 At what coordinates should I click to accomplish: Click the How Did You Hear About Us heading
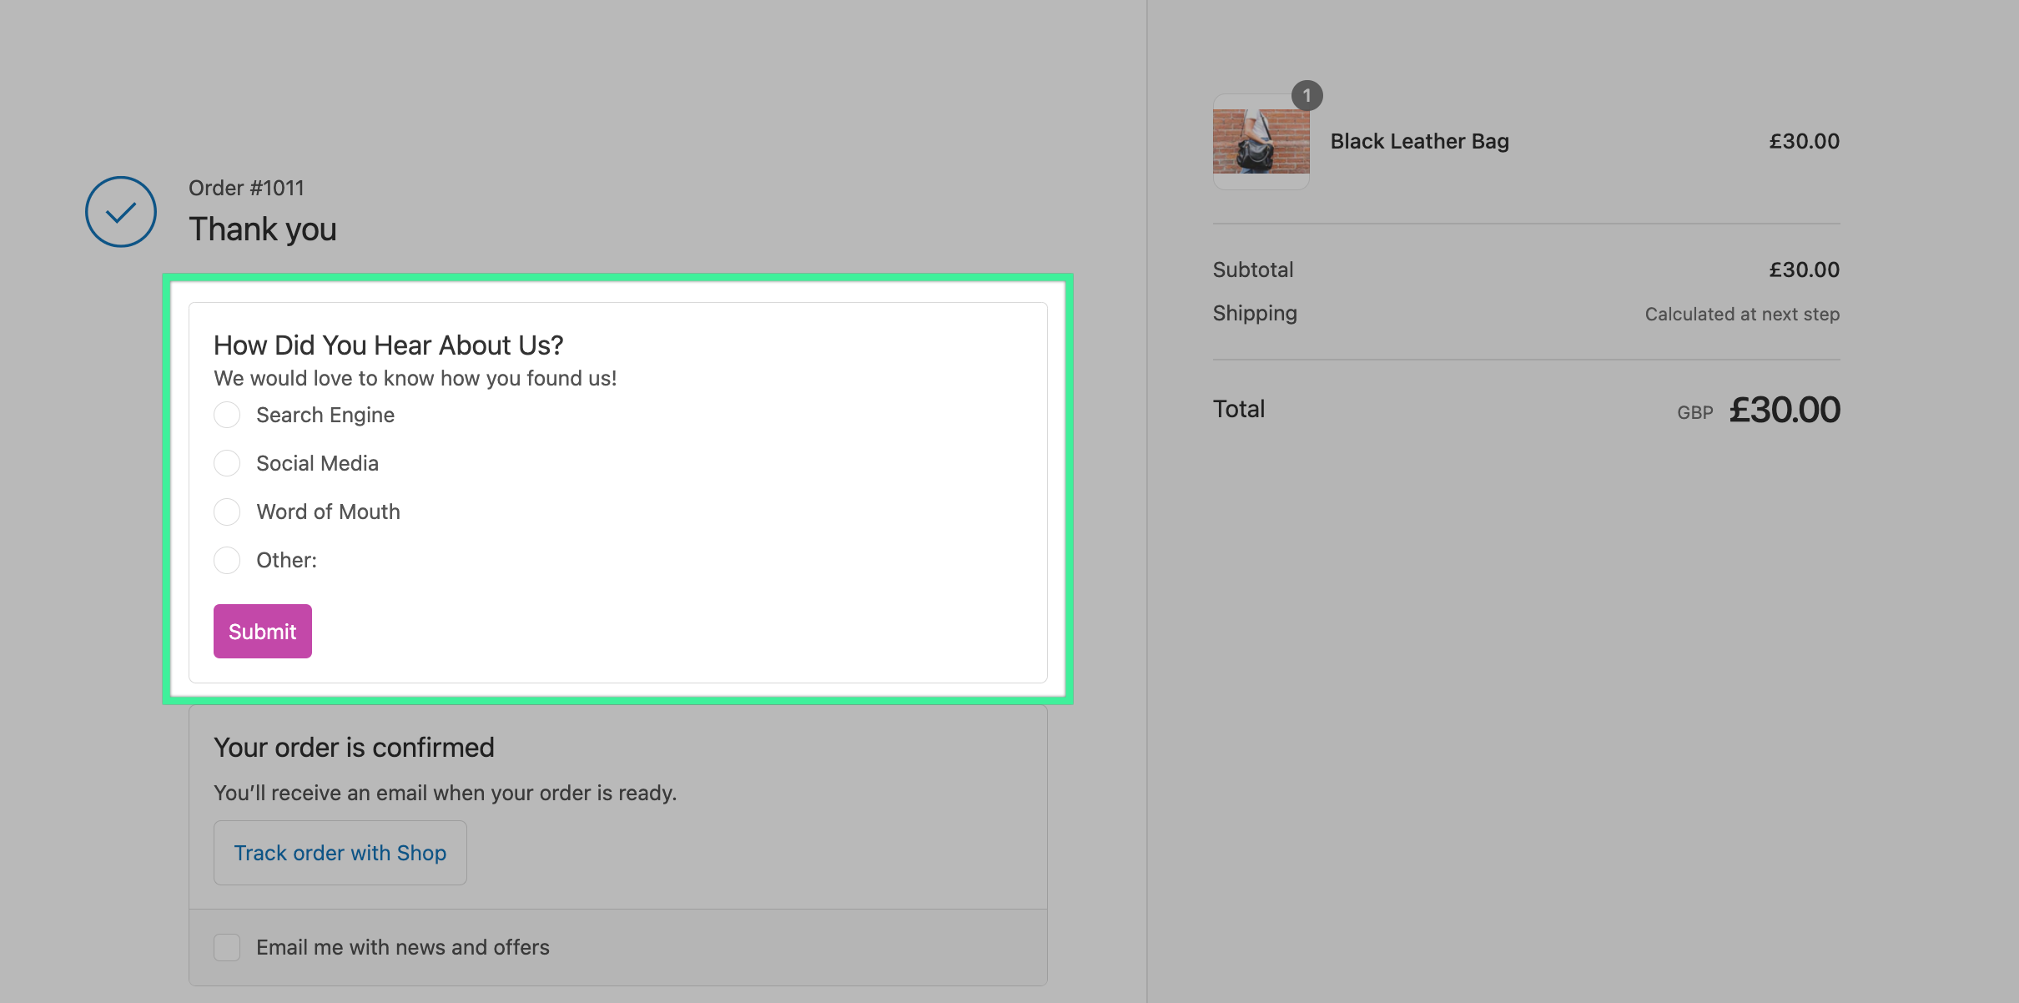coord(388,345)
